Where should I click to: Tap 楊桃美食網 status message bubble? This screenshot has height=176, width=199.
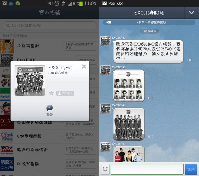pos(80,46)
